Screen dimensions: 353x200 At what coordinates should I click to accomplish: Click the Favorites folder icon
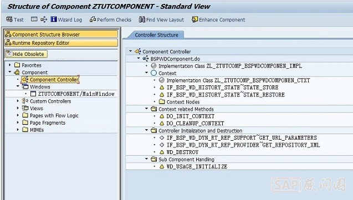(x=17, y=65)
